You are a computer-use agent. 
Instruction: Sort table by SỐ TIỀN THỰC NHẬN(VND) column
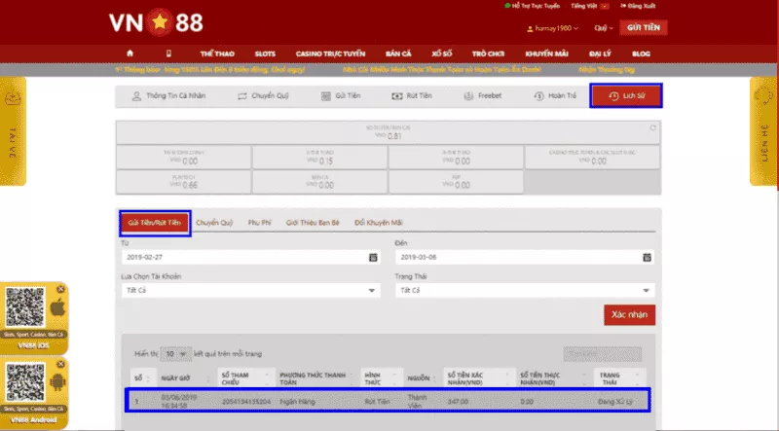(553, 378)
